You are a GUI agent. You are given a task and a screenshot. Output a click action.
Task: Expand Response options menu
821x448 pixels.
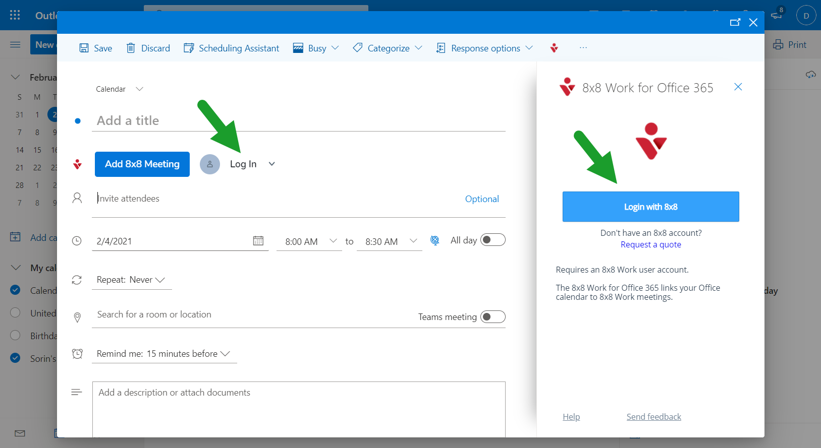coord(484,48)
